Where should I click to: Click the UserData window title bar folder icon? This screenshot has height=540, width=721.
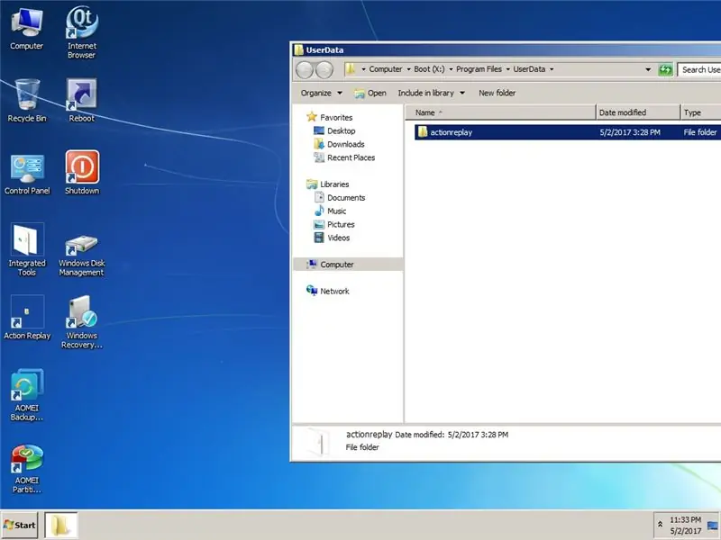click(x=299, y=49)
